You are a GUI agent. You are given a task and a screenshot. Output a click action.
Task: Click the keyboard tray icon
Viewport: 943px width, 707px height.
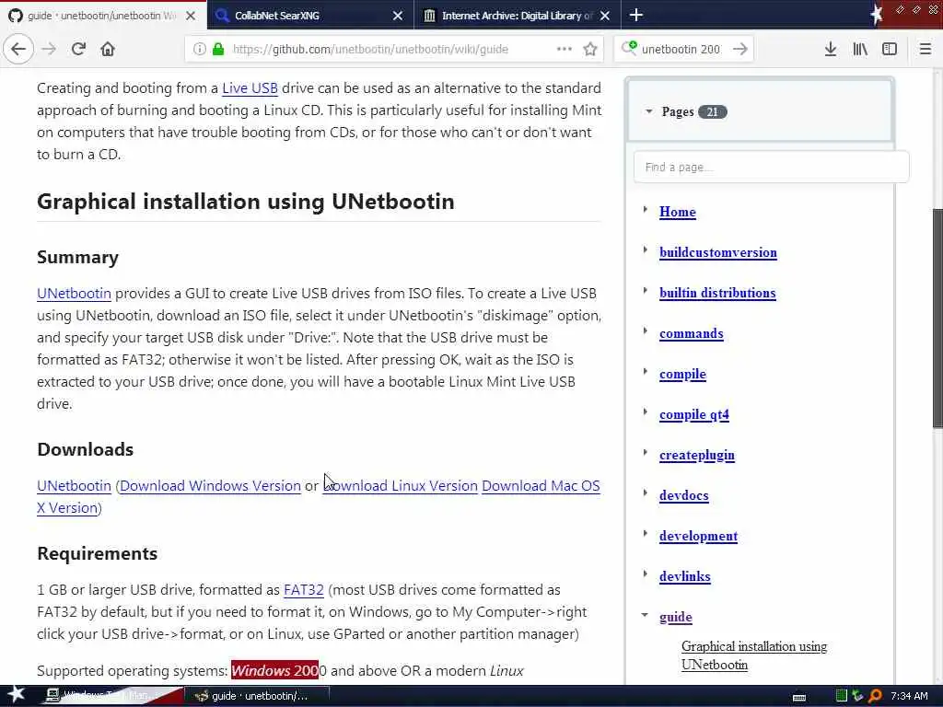[799, 698]
